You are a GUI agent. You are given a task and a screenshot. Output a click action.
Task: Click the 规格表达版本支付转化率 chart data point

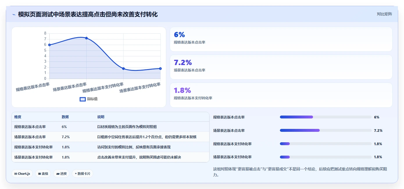tap(124, 69)
